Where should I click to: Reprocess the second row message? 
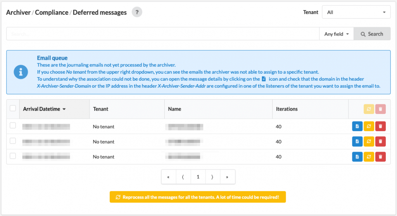point(369,142)
